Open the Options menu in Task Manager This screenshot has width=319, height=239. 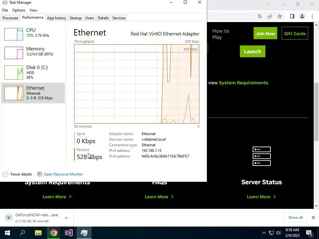pyautogui.click(x=18, y=10)
